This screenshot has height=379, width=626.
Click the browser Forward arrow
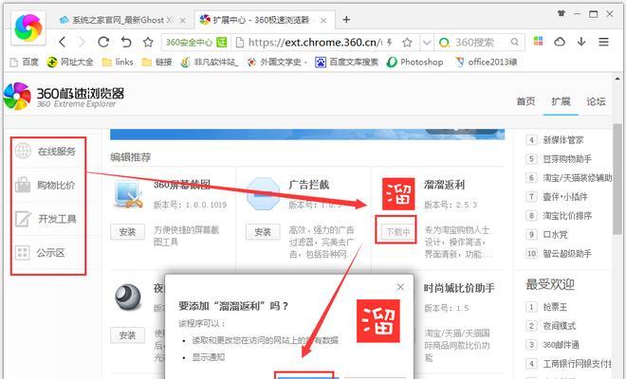(82, 42)
